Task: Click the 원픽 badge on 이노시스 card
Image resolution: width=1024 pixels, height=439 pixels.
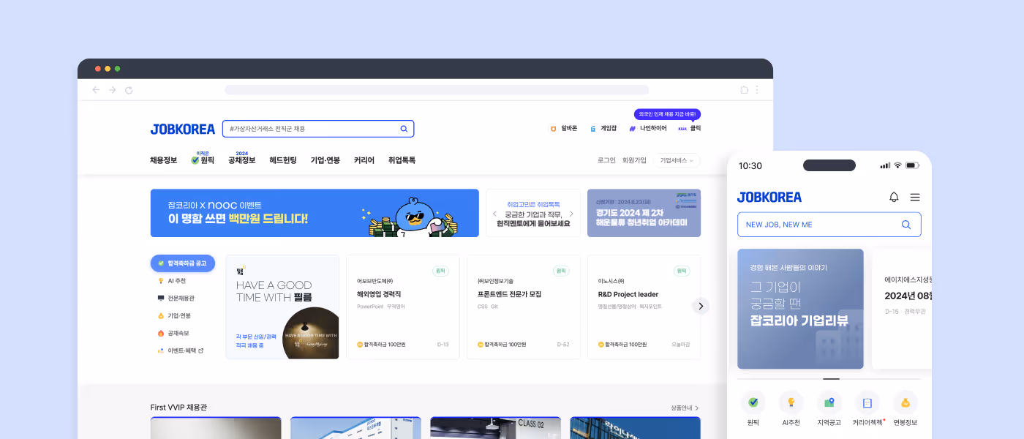Action: pos(682,271)
